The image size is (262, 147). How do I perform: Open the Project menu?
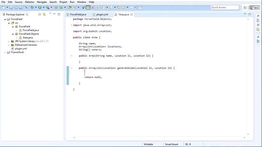point(63,2)
